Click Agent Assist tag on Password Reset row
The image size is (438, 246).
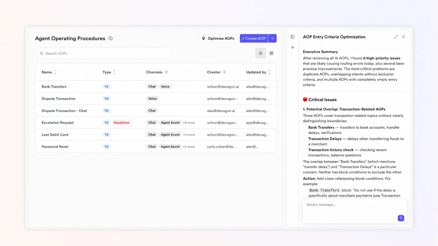pyautogui.click(x=170, y=147)
